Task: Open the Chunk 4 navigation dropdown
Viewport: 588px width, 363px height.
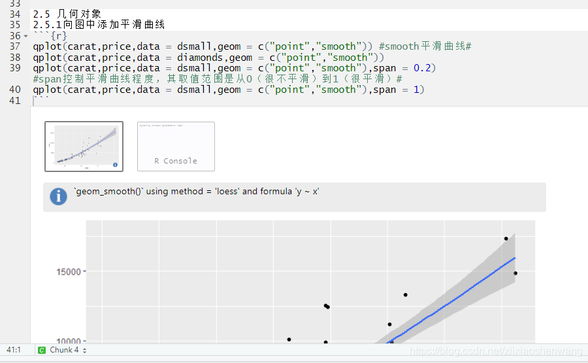Action: click(68, 350)
